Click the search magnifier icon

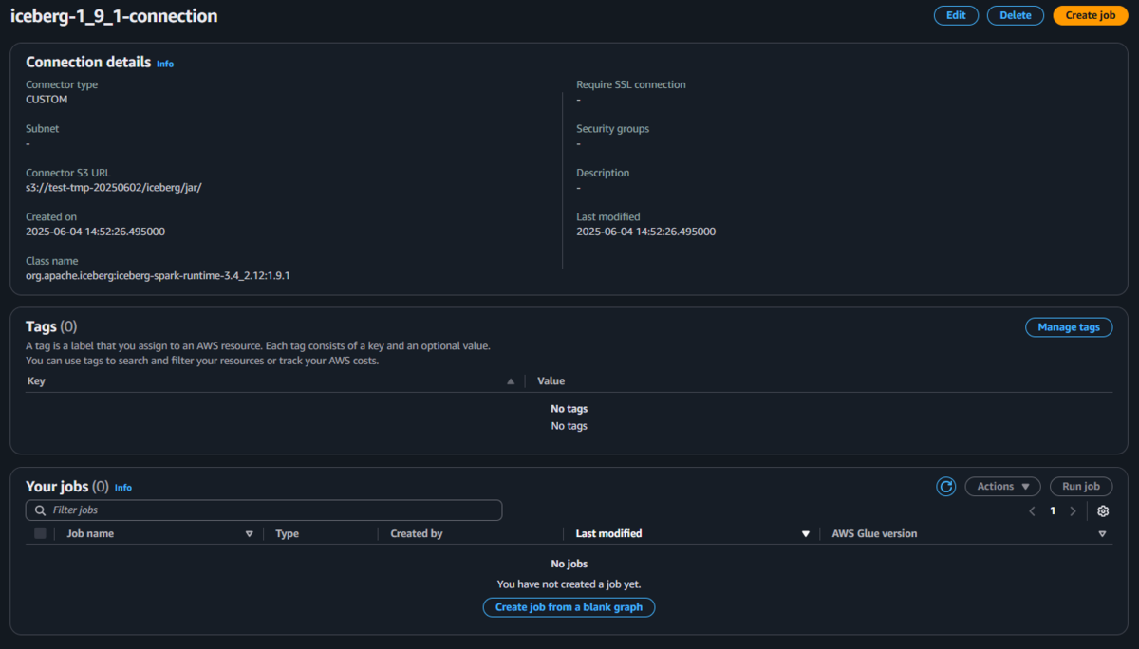pos(40,510)
